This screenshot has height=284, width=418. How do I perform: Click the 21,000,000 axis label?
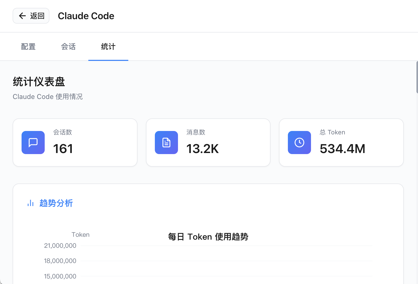coord(60,246)
